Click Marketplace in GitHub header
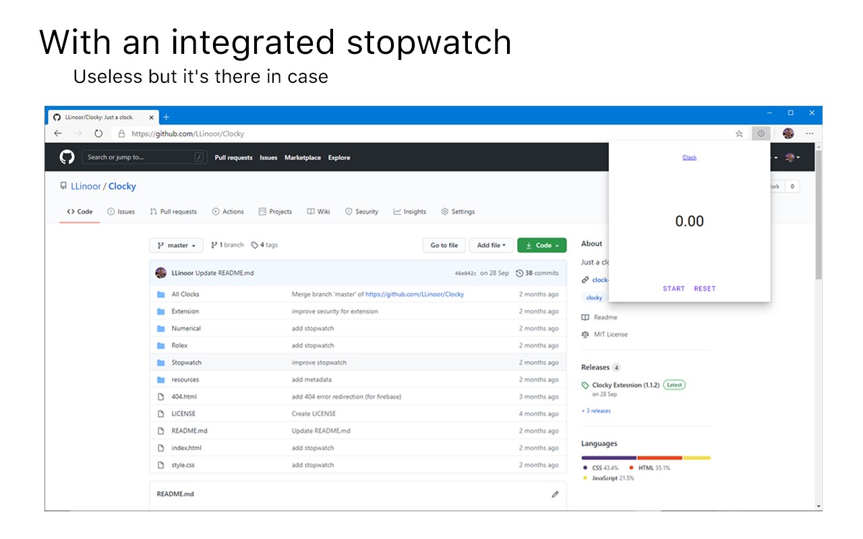 pyautogui.click(x=303, y=158)
